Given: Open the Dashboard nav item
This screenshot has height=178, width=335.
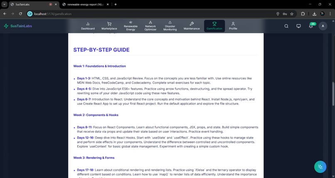Looking at the screenshot, I should [88, 26].
